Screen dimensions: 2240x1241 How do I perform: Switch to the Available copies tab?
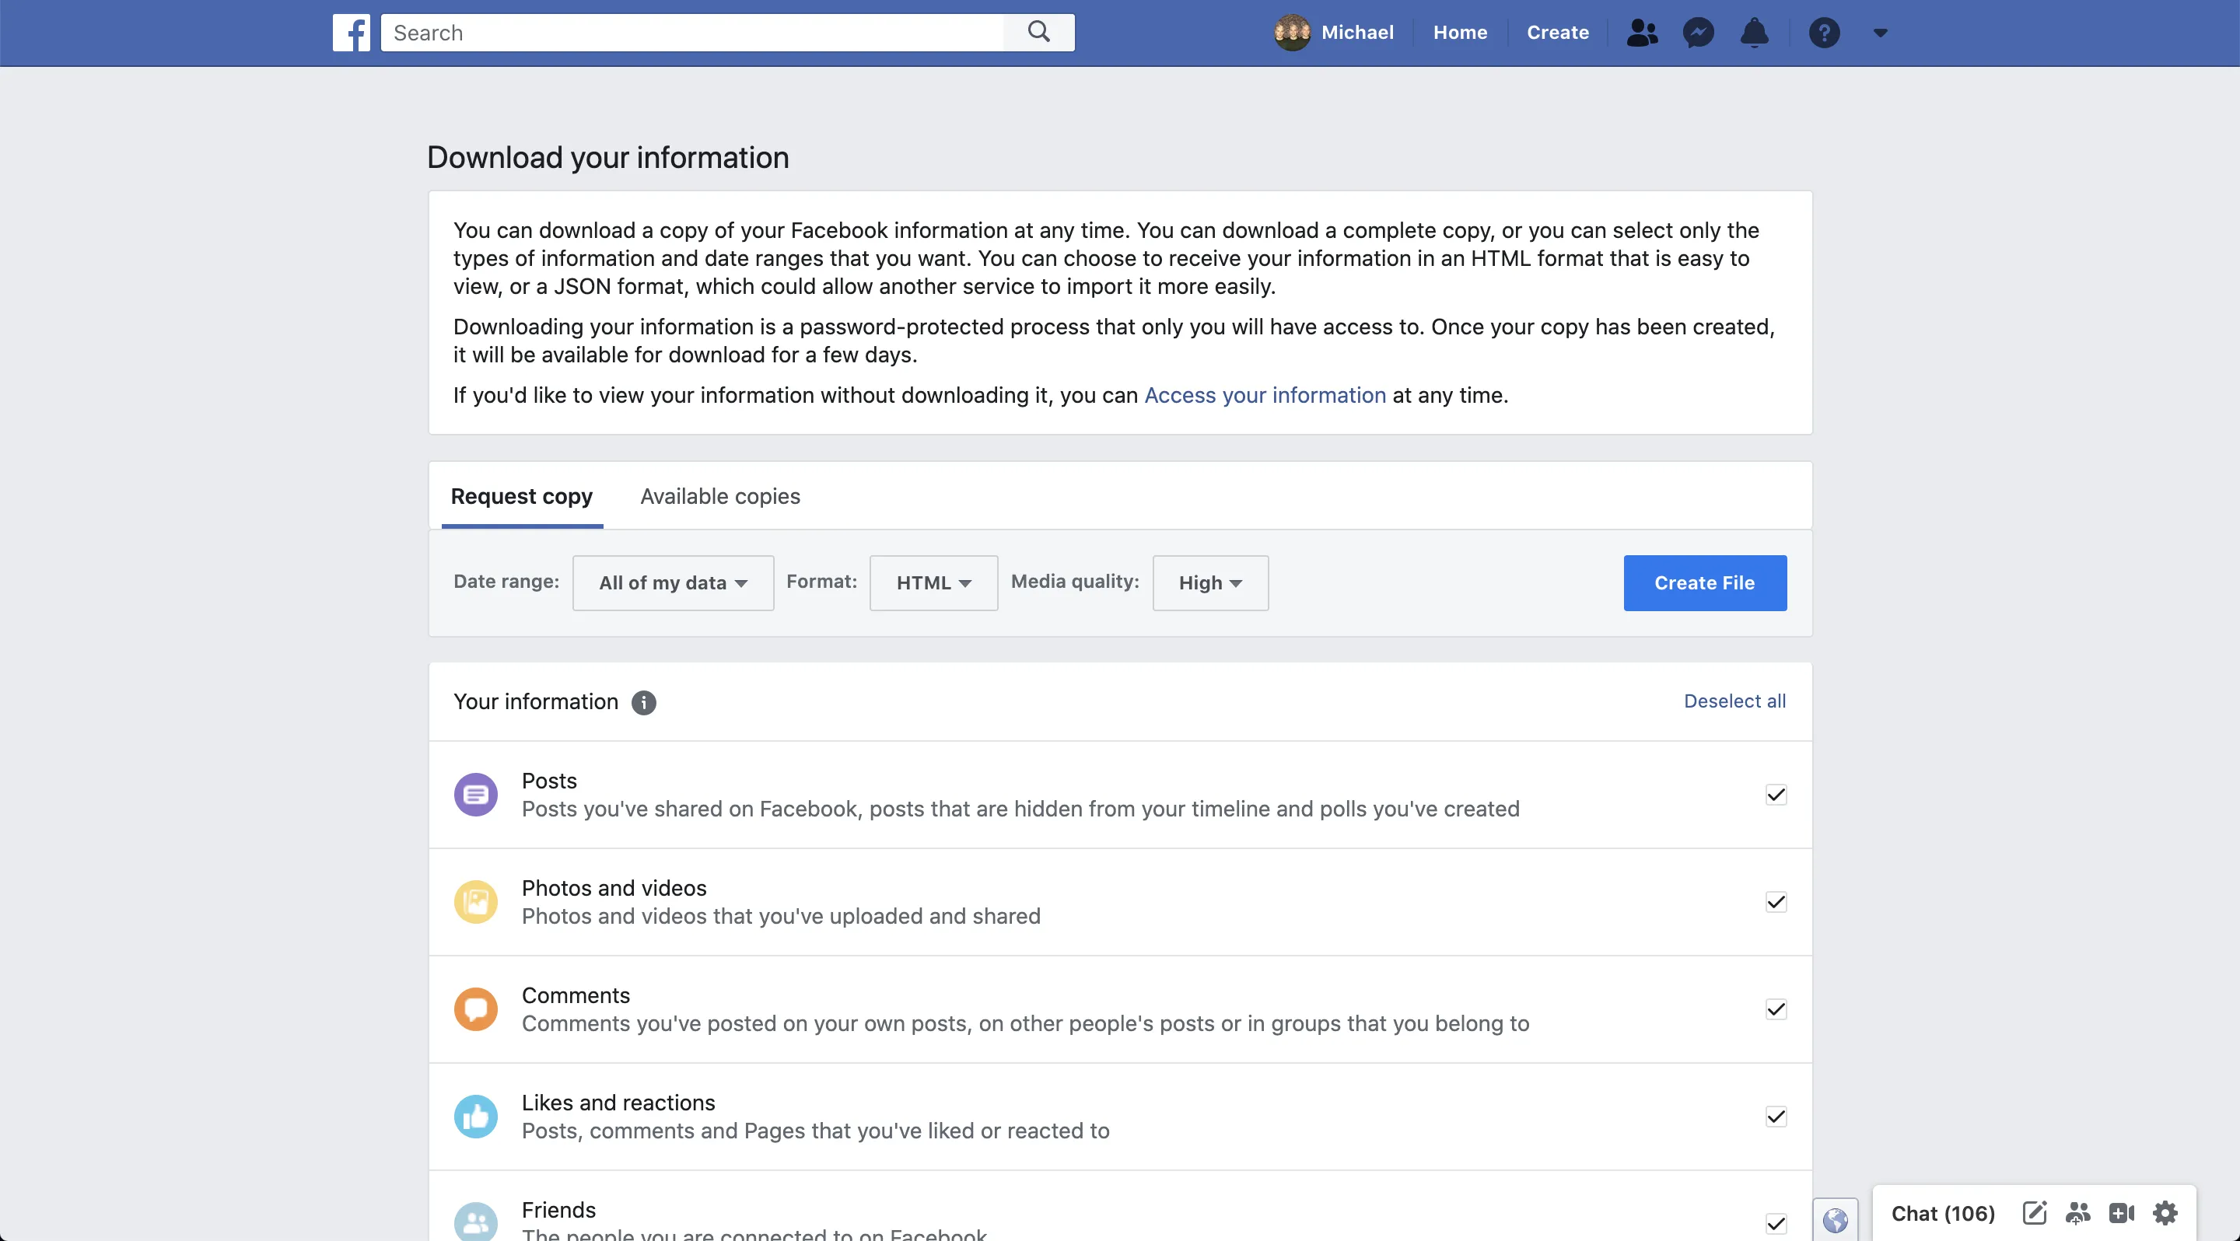[720, 496]
